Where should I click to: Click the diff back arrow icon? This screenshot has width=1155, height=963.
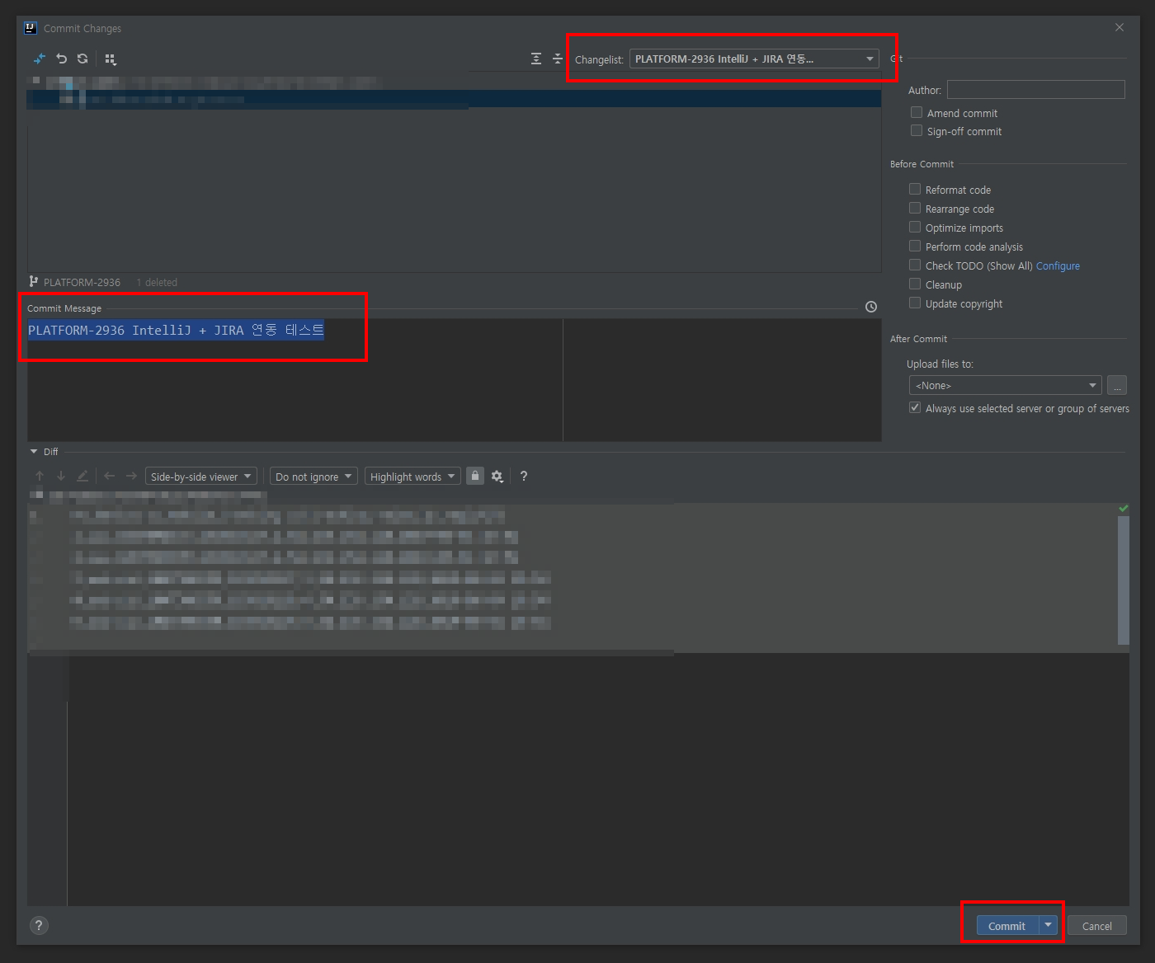click(110, 476)
